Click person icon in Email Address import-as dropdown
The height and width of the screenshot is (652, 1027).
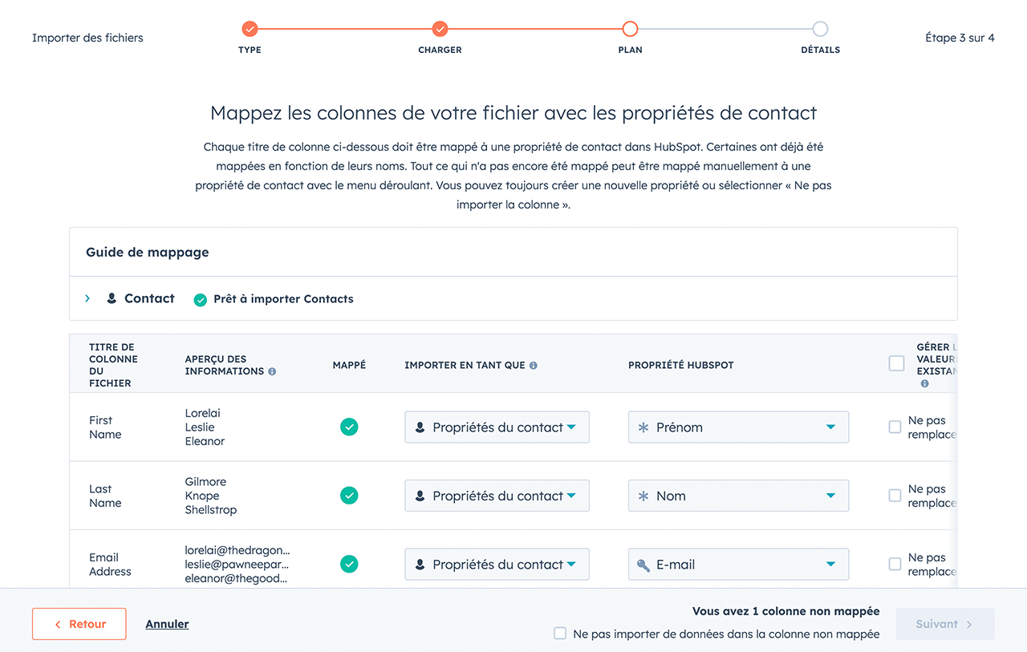420,565
